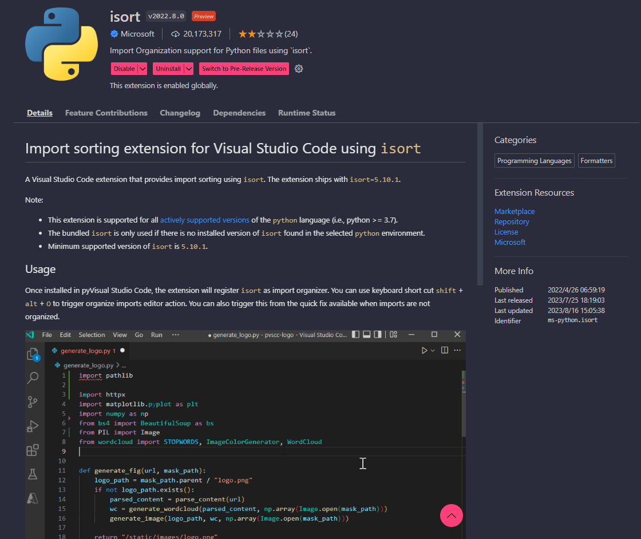Open the Changelog tab
The width and height of the screenshot is (641, 539).
pos(180,113)
